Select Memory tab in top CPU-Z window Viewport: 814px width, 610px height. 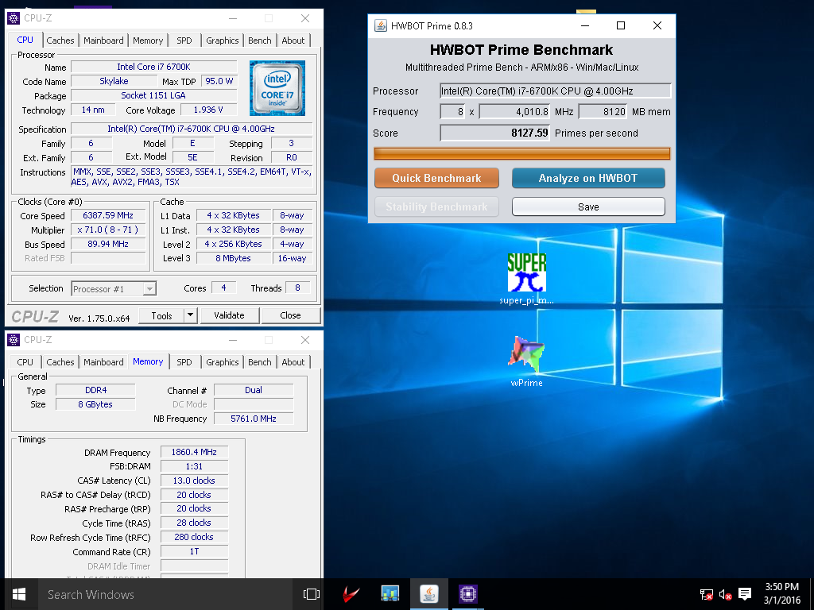click(148, 41)
